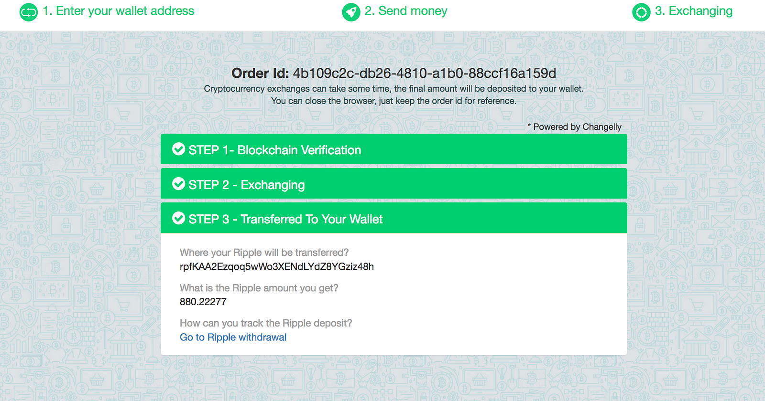Click the circular sync icon beside Exchanging
The height and width of the screenshot is (401, 765).
pos(641,12)
